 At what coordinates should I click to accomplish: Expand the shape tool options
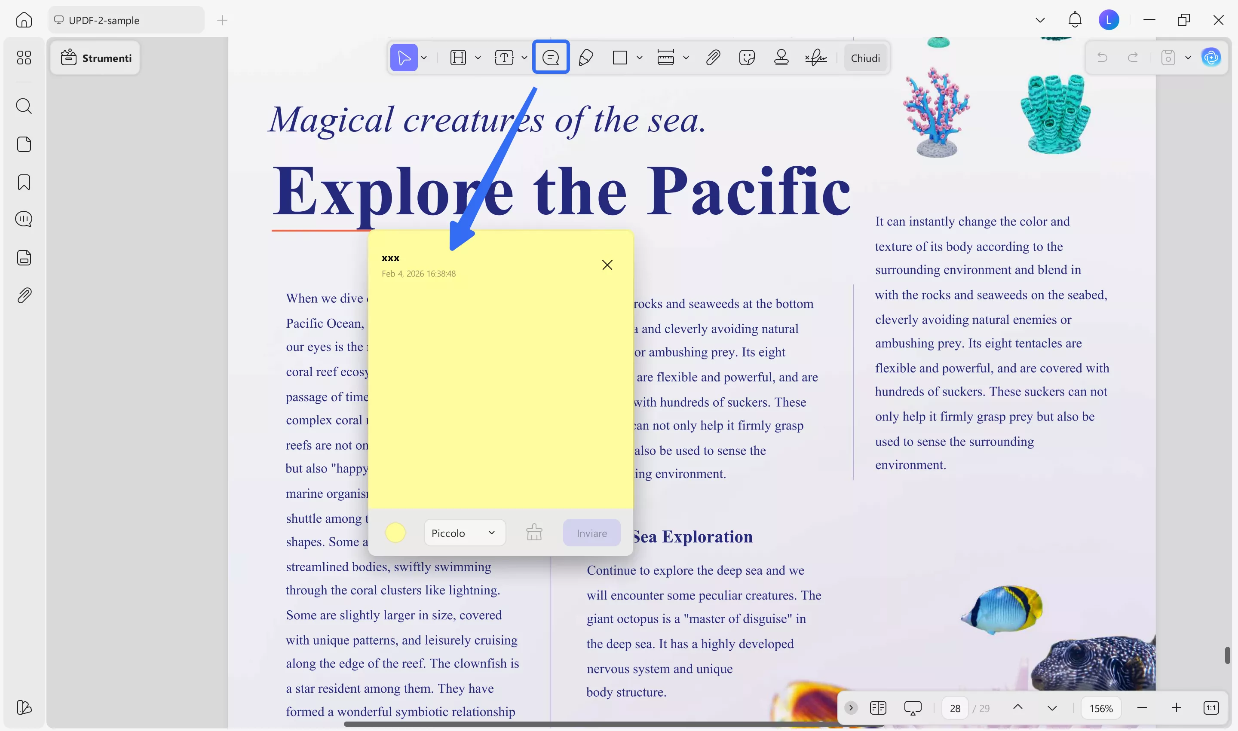[x=640, y=57]
